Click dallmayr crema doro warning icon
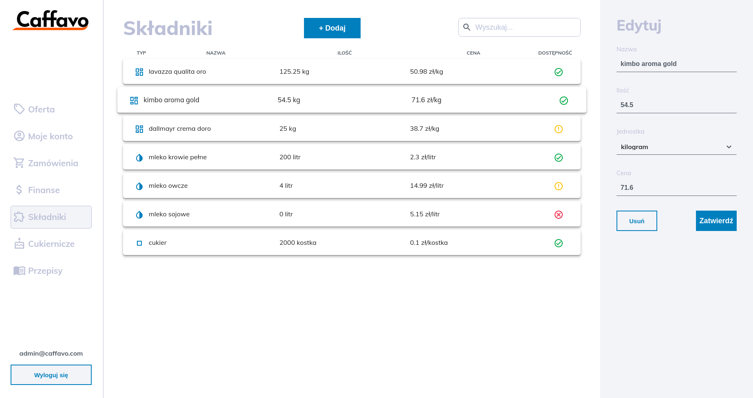The height and width of the screenshot is (398, 753). coord(559,129)
